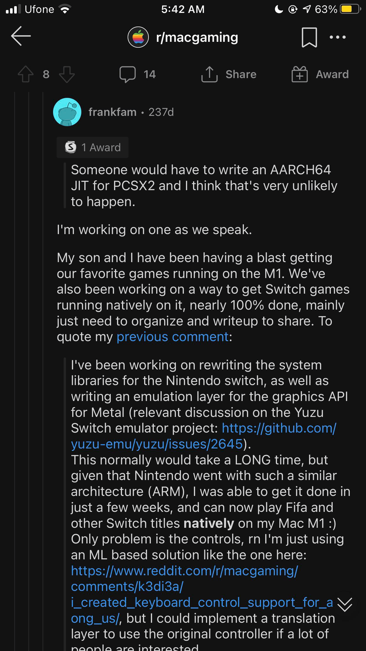Tap frankfam's avatar image
The image size is (366, 651).
coord(67,112)
